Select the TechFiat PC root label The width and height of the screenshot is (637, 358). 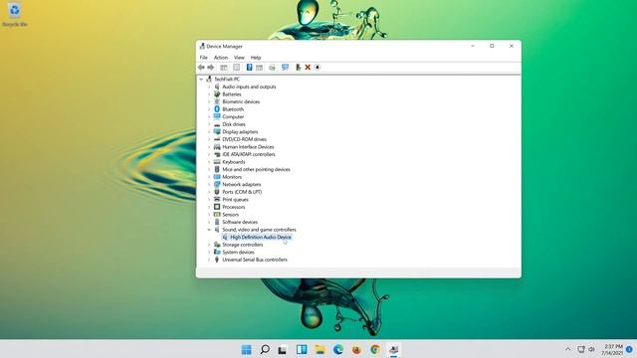[227, 80]
